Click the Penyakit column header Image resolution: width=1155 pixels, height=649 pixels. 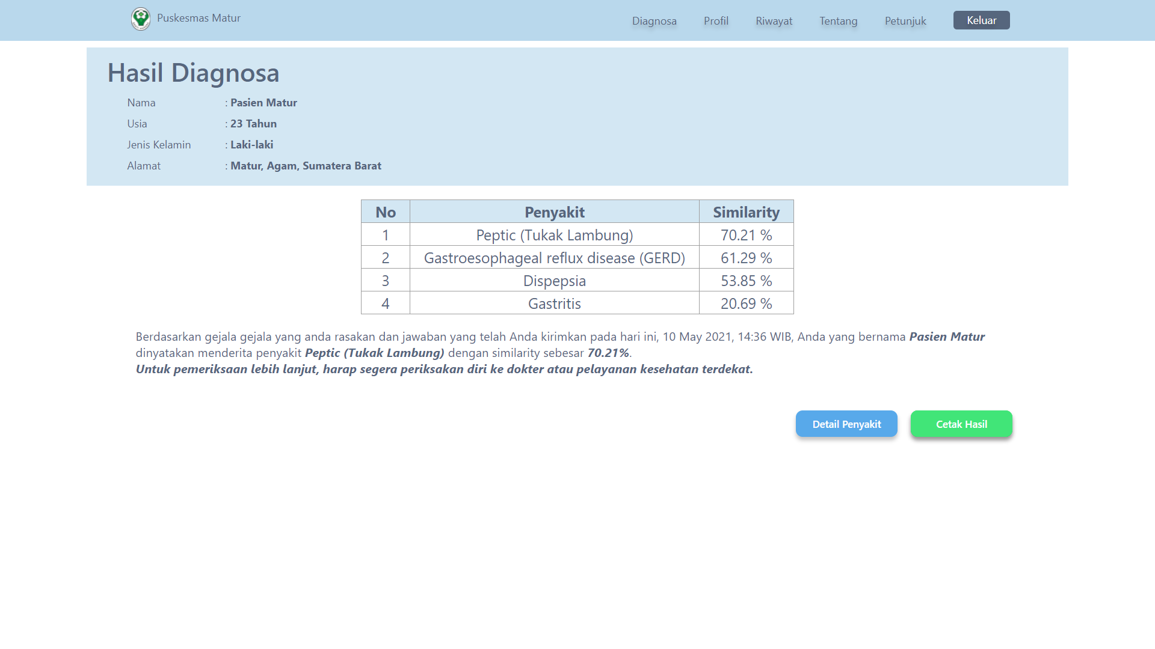click(554, 212)
